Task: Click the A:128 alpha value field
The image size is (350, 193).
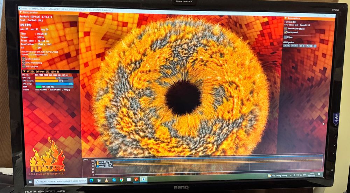Action: coord(309,46)
